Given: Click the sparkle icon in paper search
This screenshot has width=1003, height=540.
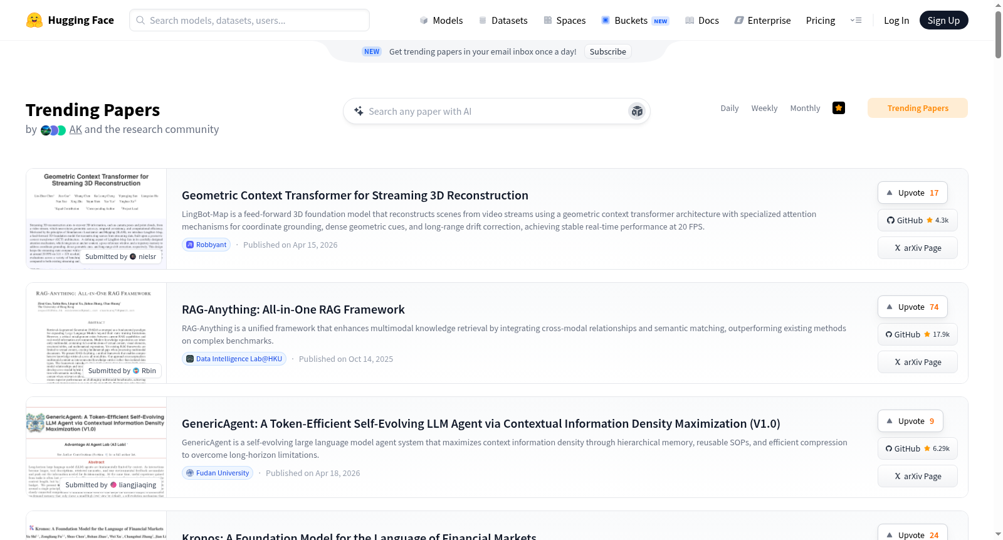Looking at the screenshot, I should (359, 111).
